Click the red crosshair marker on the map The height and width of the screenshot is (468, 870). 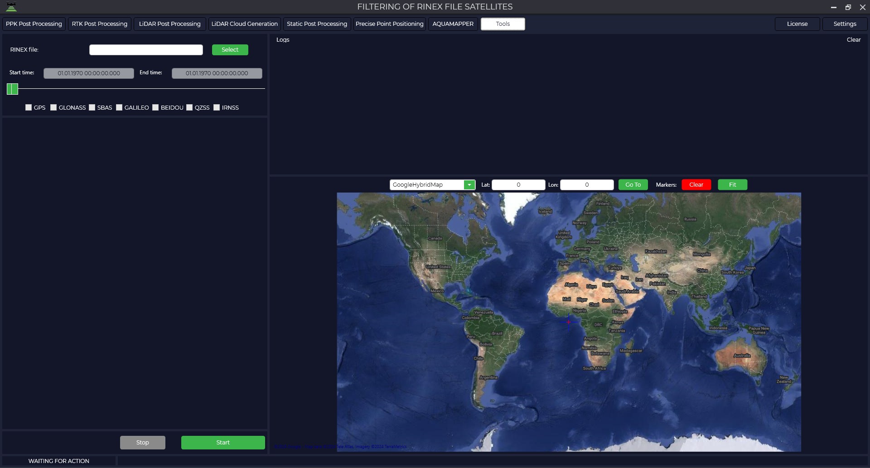pos(569,322)
